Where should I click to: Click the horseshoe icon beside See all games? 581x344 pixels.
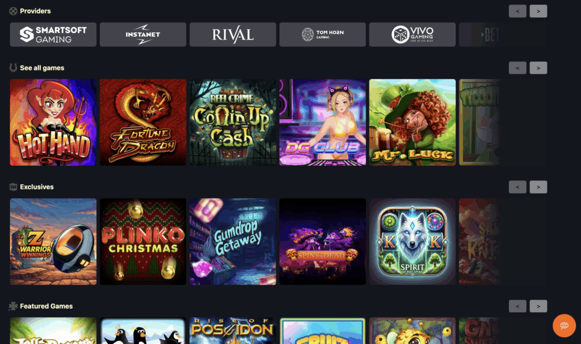pyautogui.click(x=14, y=68)
